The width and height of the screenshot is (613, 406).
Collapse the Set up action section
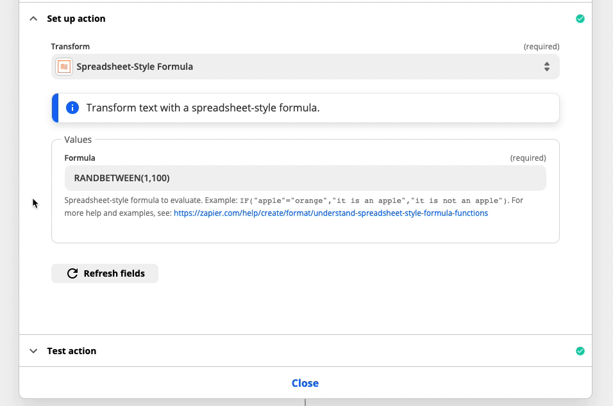point(33,19)
